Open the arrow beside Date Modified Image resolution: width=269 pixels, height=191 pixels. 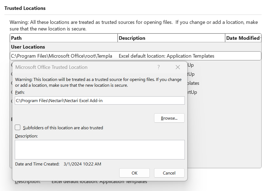(x=260, y=38)
